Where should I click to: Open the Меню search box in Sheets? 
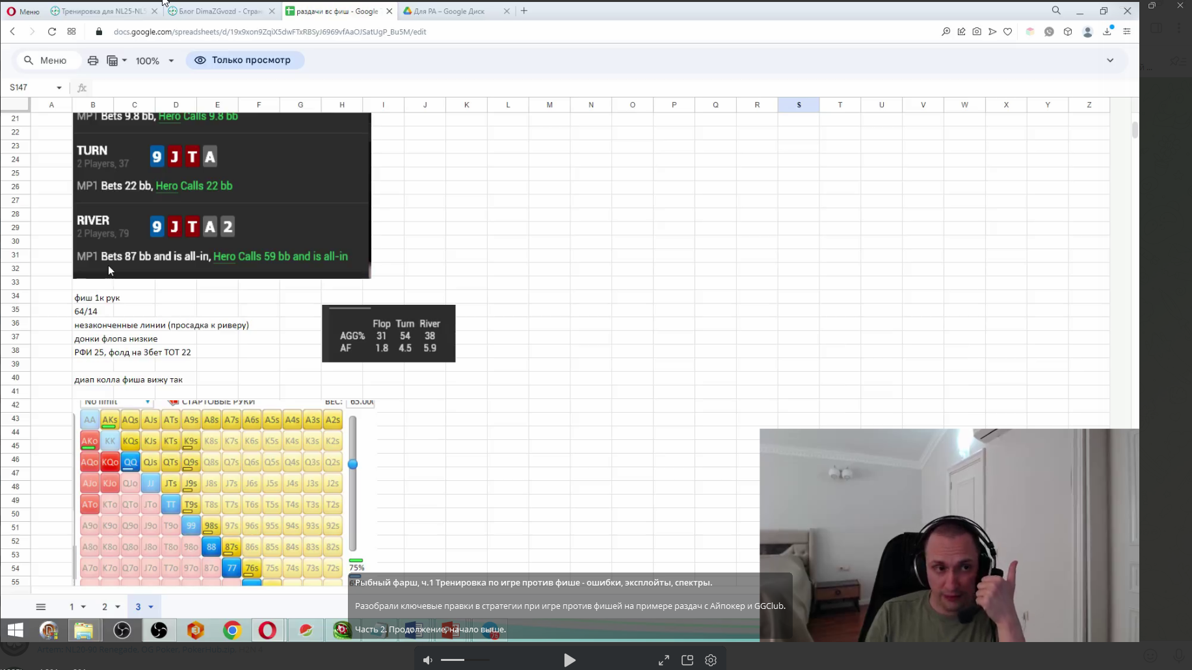pyautogui.click(x=47, y=60)
